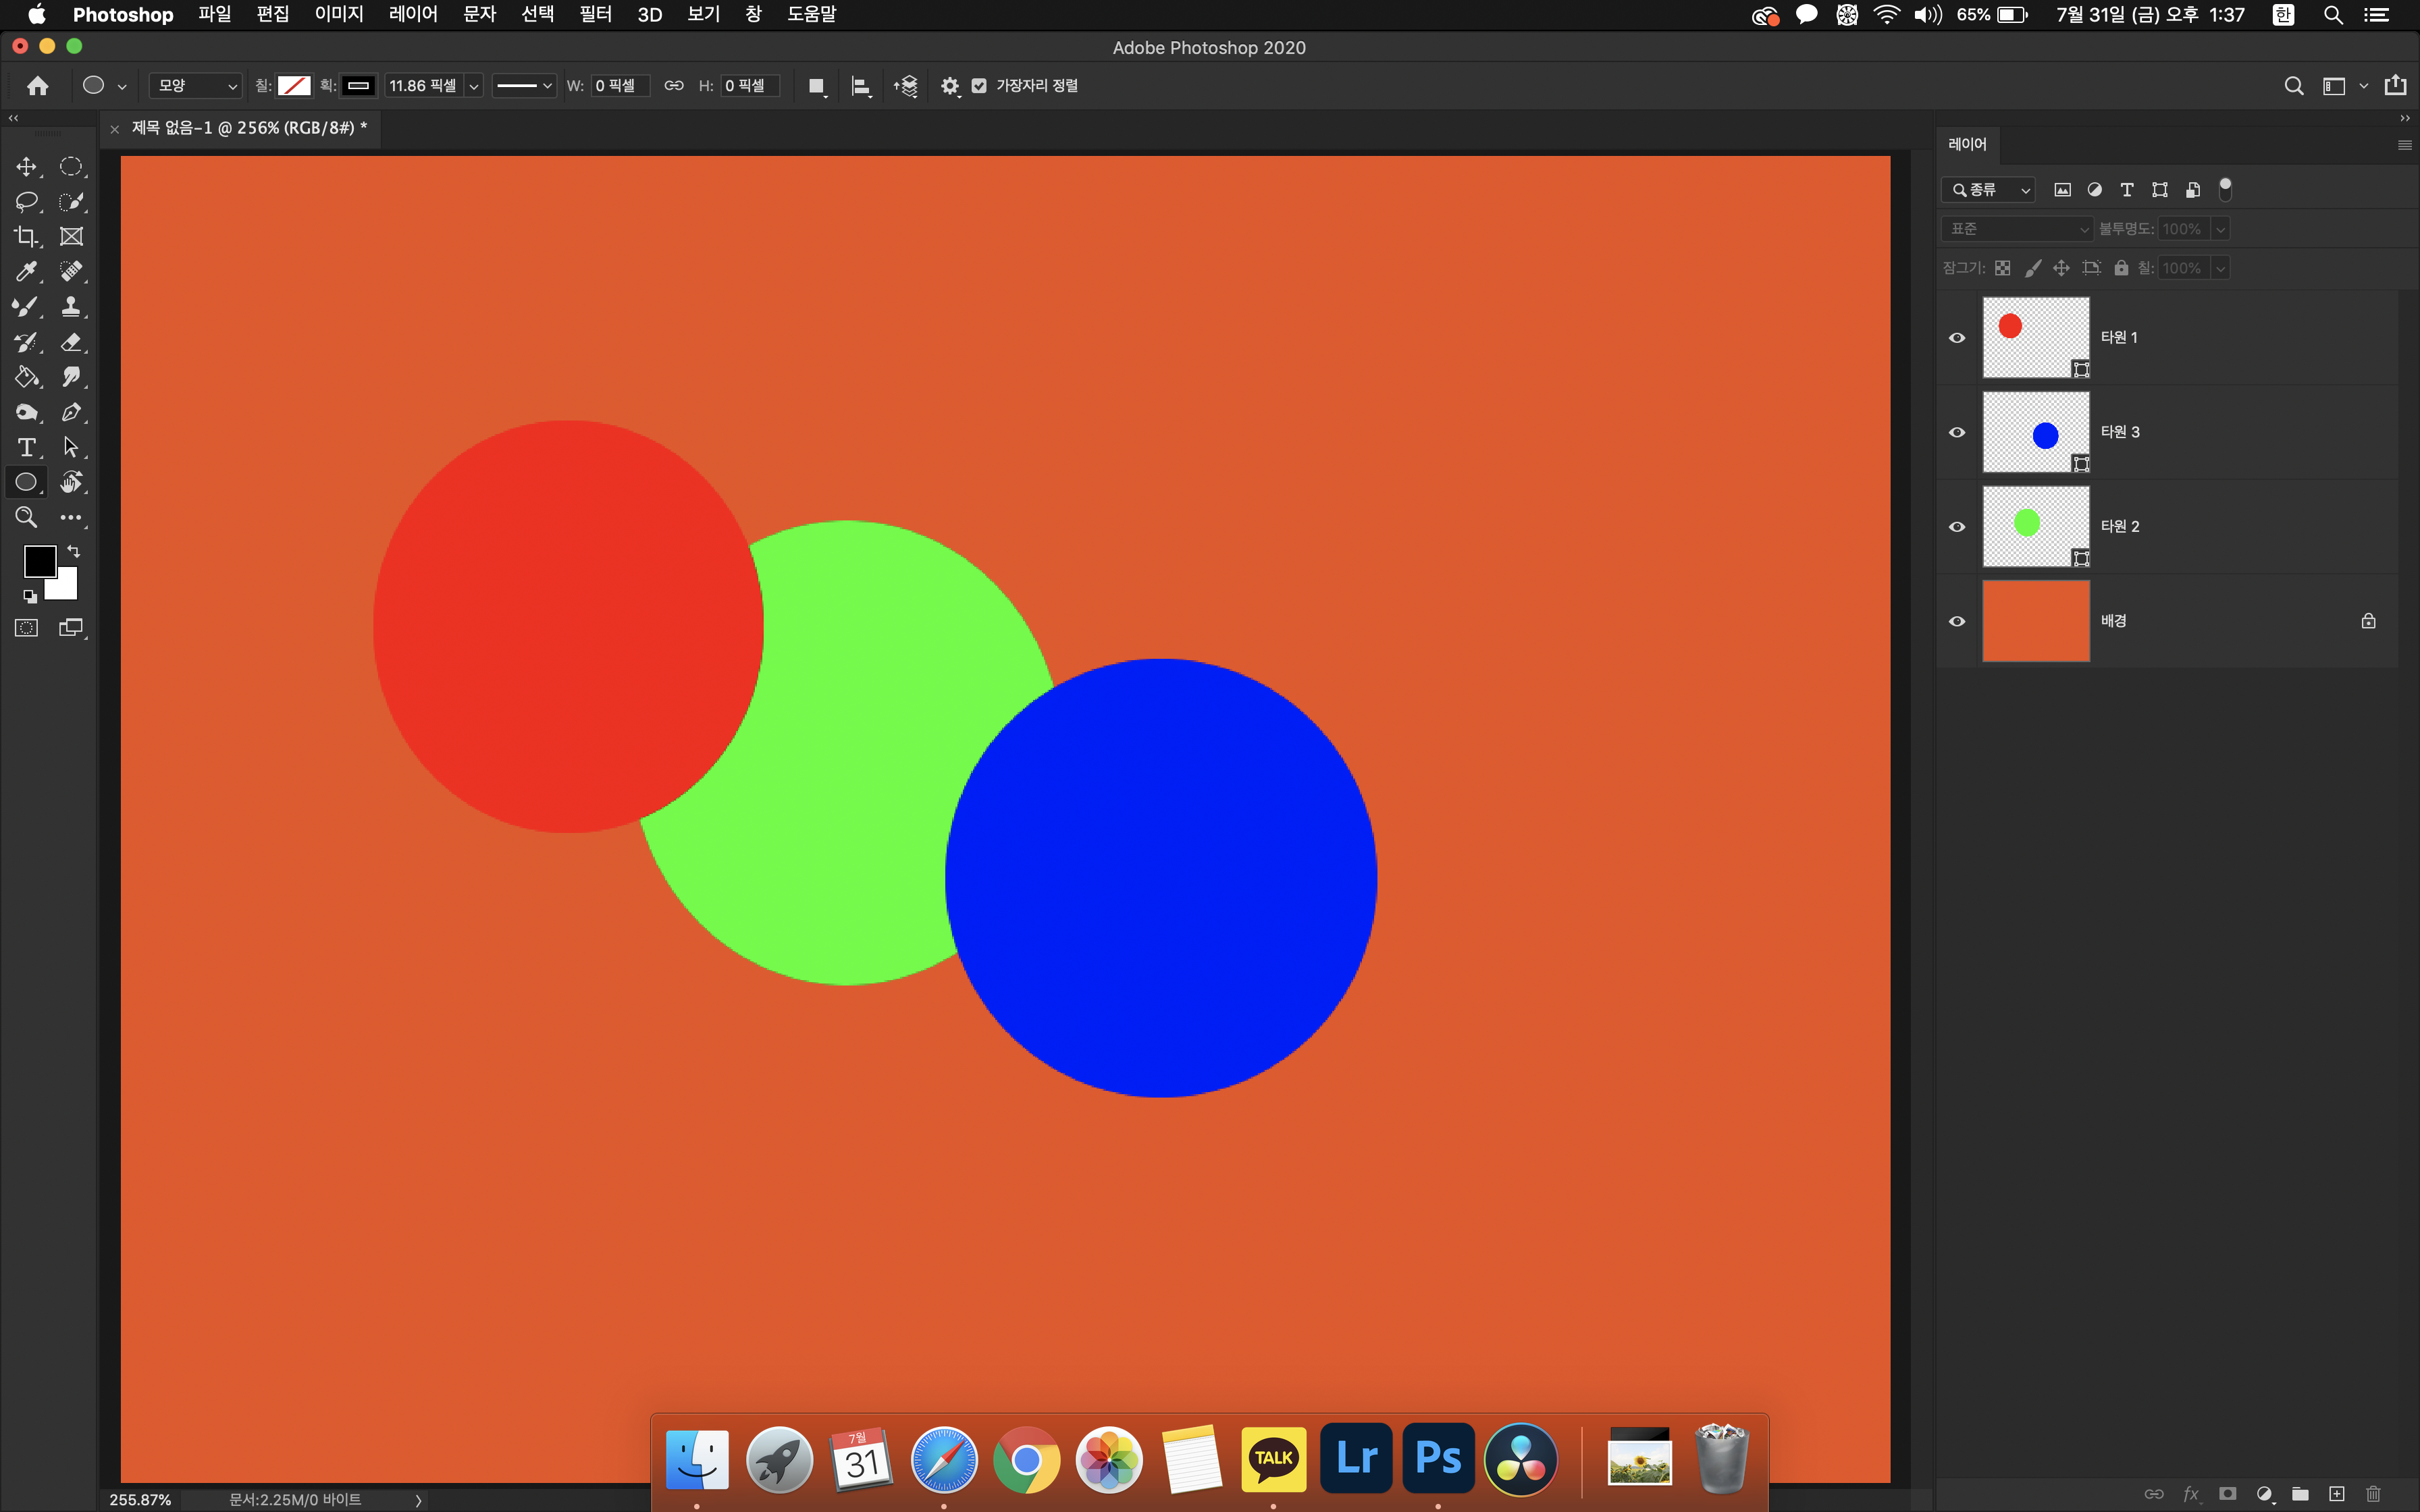Expand the stroke width 11.86 픽셀 dropdown
Viewport: 2420px width, 1512px height.
tap(474, 86)
